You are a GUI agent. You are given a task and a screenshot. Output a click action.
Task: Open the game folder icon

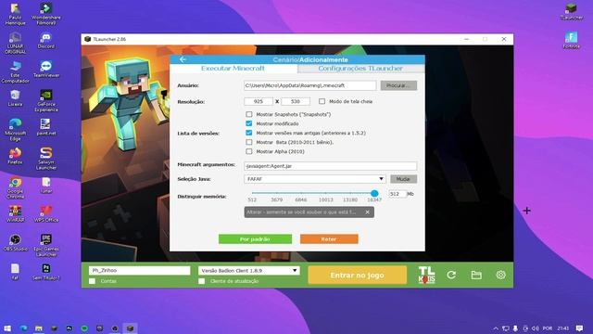coord(476,275)
